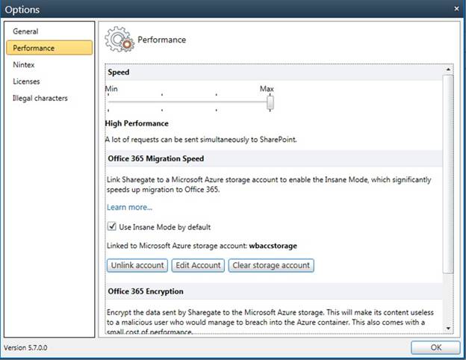Confirm with the OK button
Viewport: 466px width, 360px height.
[435, 347]
